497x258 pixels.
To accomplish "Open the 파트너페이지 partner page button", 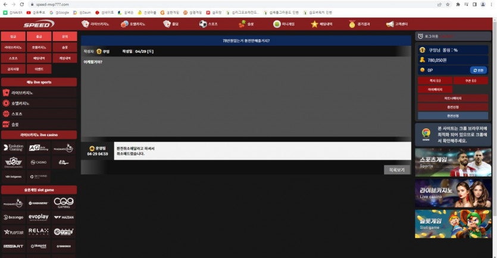I will coord(453,99).
